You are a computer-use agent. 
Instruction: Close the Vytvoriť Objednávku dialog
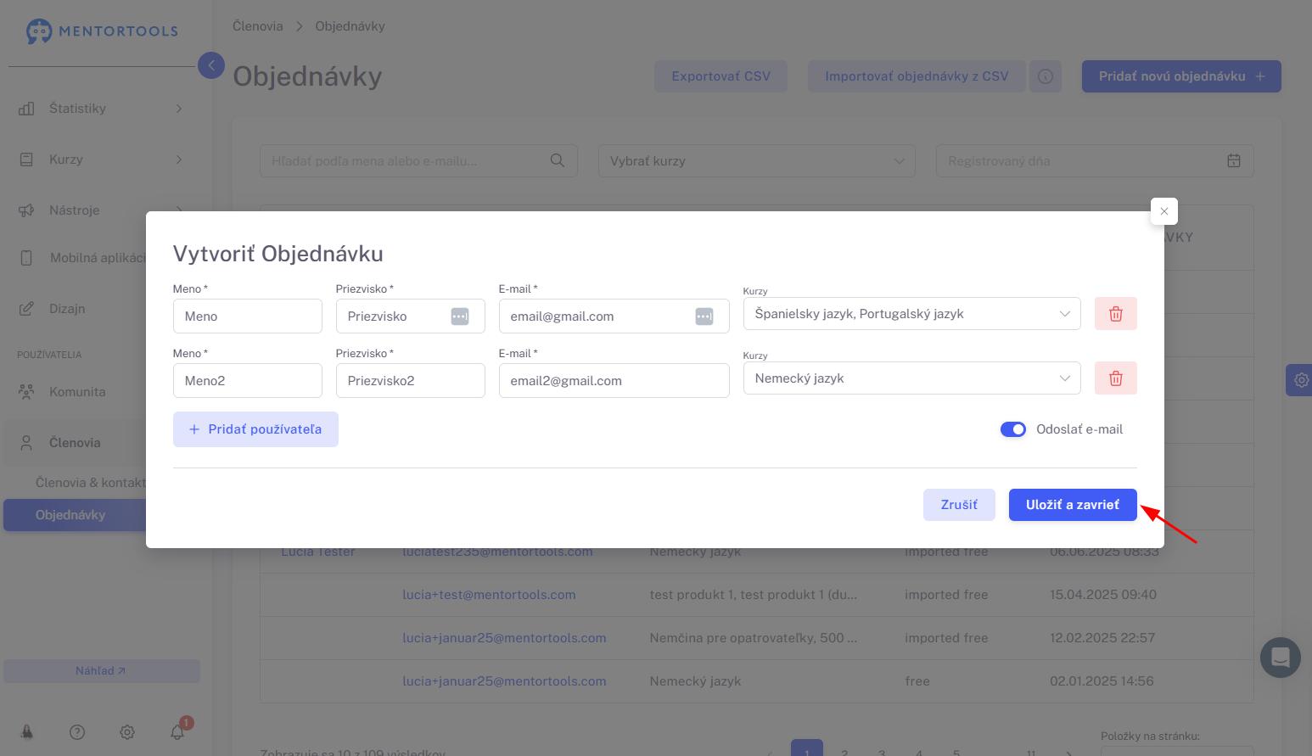(1163, 211)
